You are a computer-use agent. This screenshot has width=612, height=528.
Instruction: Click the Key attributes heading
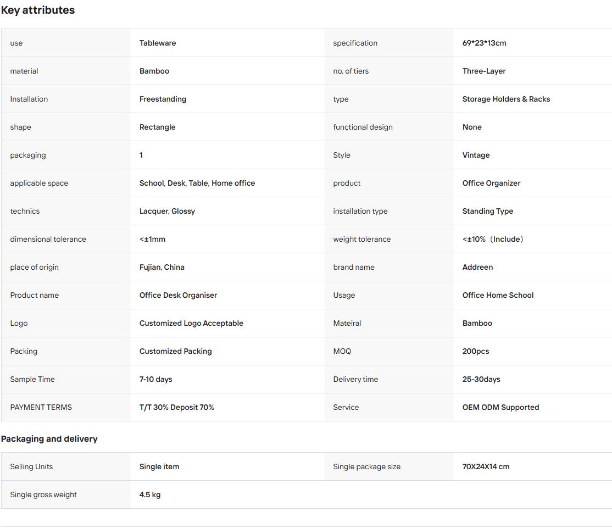point(38,10)
